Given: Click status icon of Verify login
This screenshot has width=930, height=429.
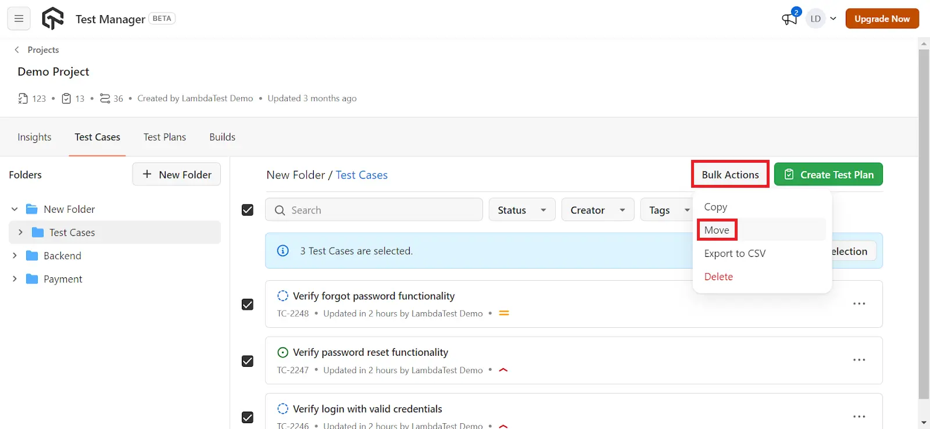Looking at the screenshot, I should (282, 409).
